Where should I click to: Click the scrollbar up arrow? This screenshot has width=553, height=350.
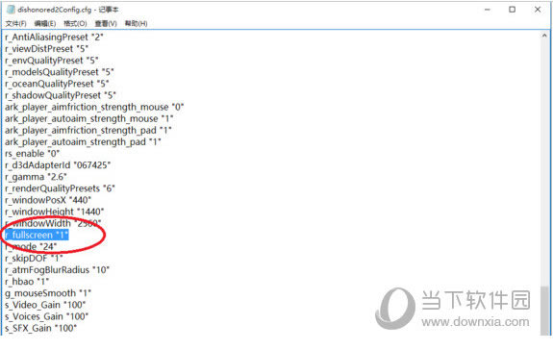coord(544,36)
